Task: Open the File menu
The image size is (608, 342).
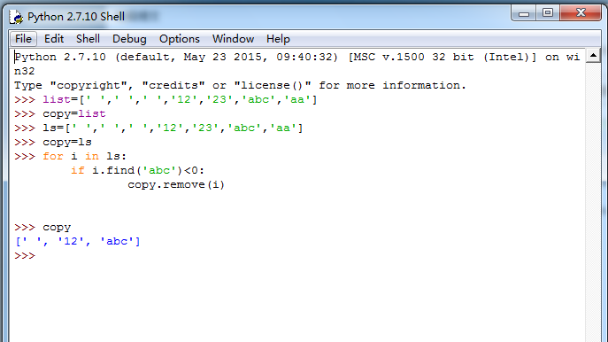Action: (23, 39)
